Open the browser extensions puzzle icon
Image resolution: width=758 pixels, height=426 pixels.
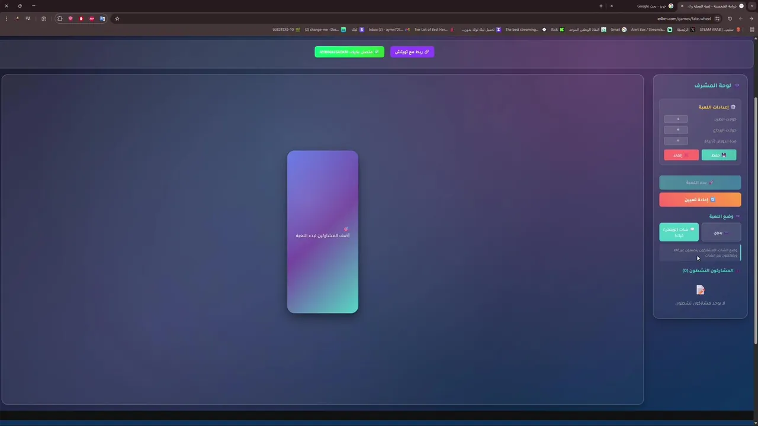click(x=60, y=18)
